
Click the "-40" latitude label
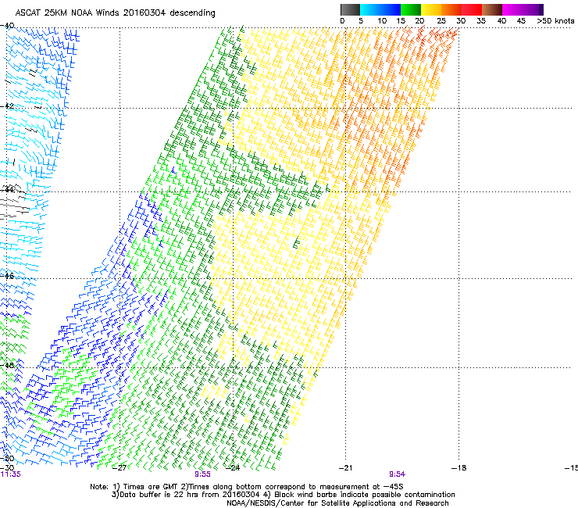tap(7, 26)
